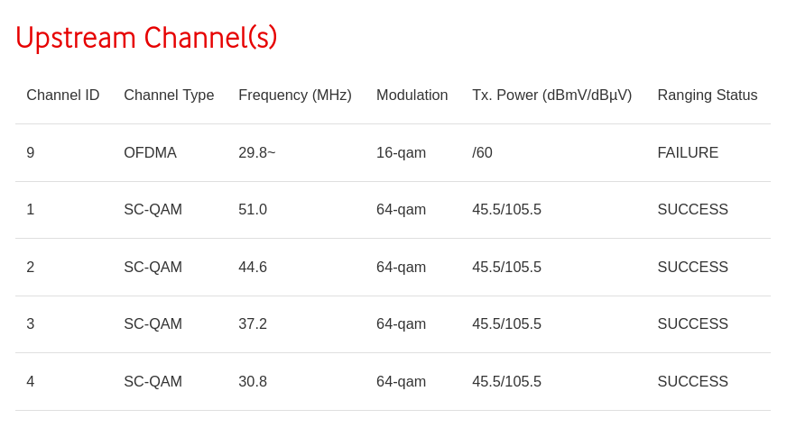Viewport: 787px width, 446px height.
Task: Click the 51.0 frequency cell
Action: (x=253, y=209)
